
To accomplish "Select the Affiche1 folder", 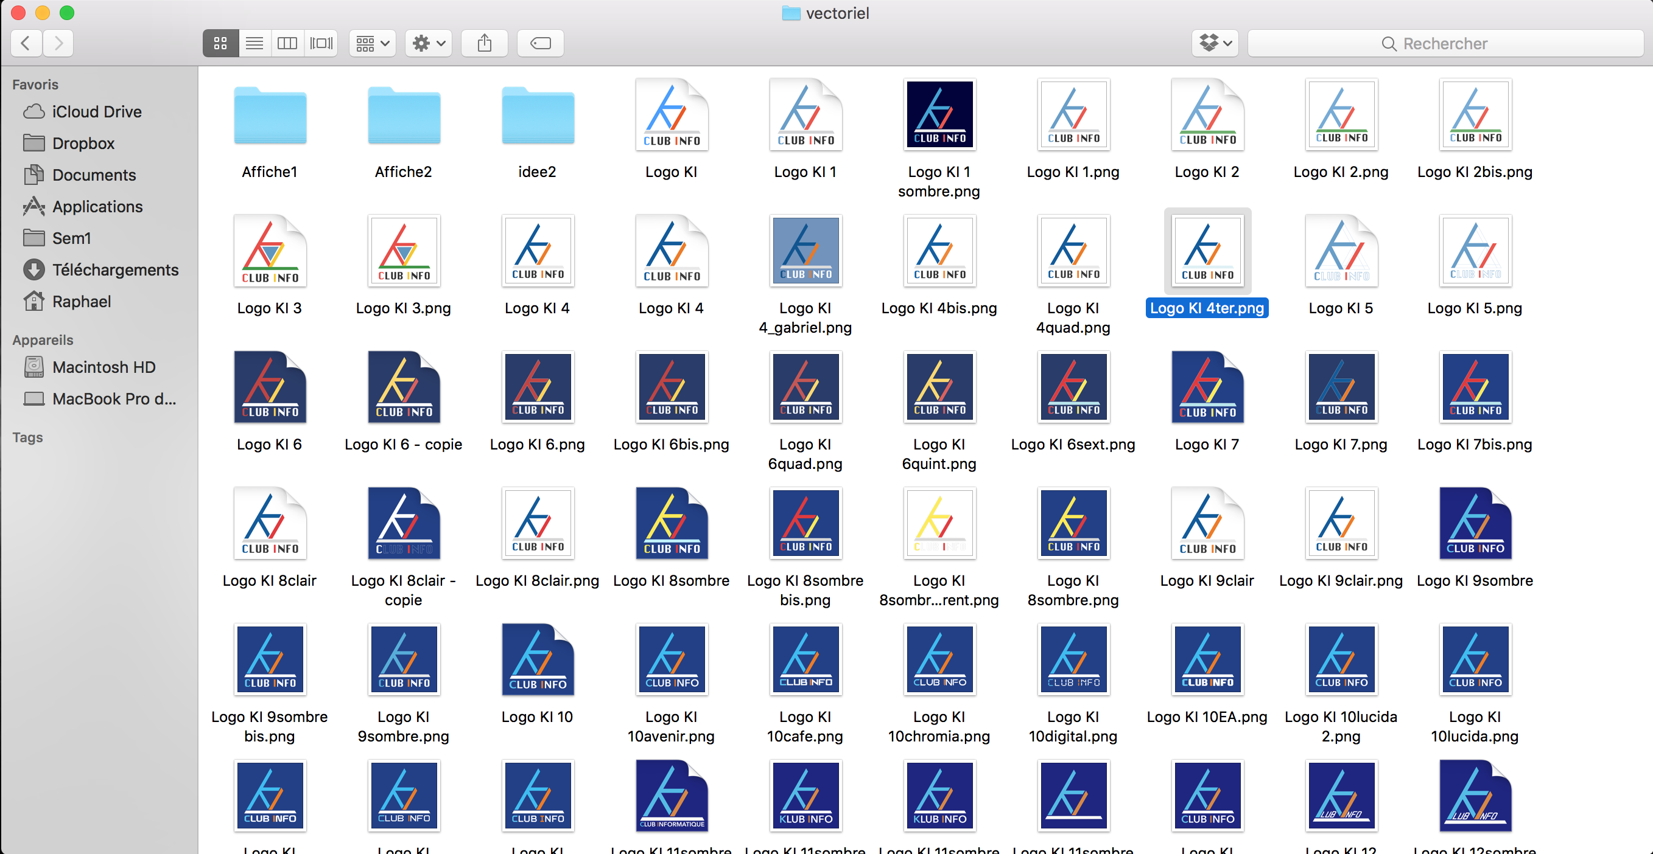I will (x=270, y=116).
